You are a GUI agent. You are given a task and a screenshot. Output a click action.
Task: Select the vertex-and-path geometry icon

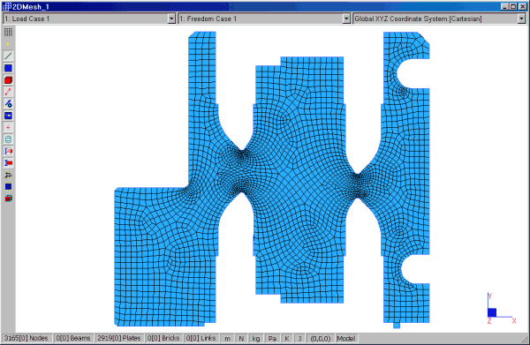click(8, 103)
